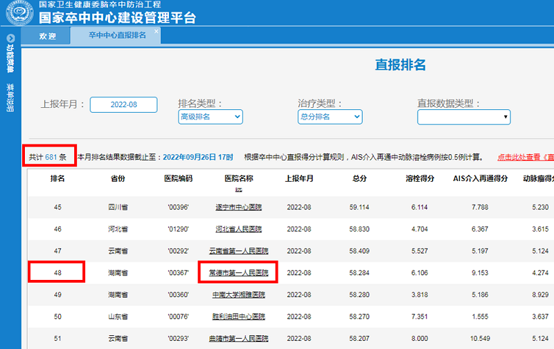Open the 排名类型 dropdown
Viewport: 554px width, 349px height.
pos(211,117)
